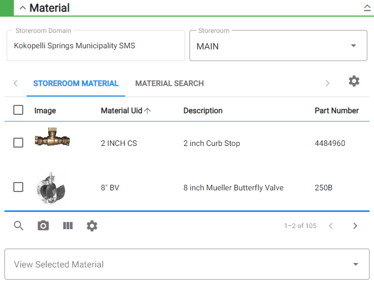Go to next page of materials

tap(355, 226)
